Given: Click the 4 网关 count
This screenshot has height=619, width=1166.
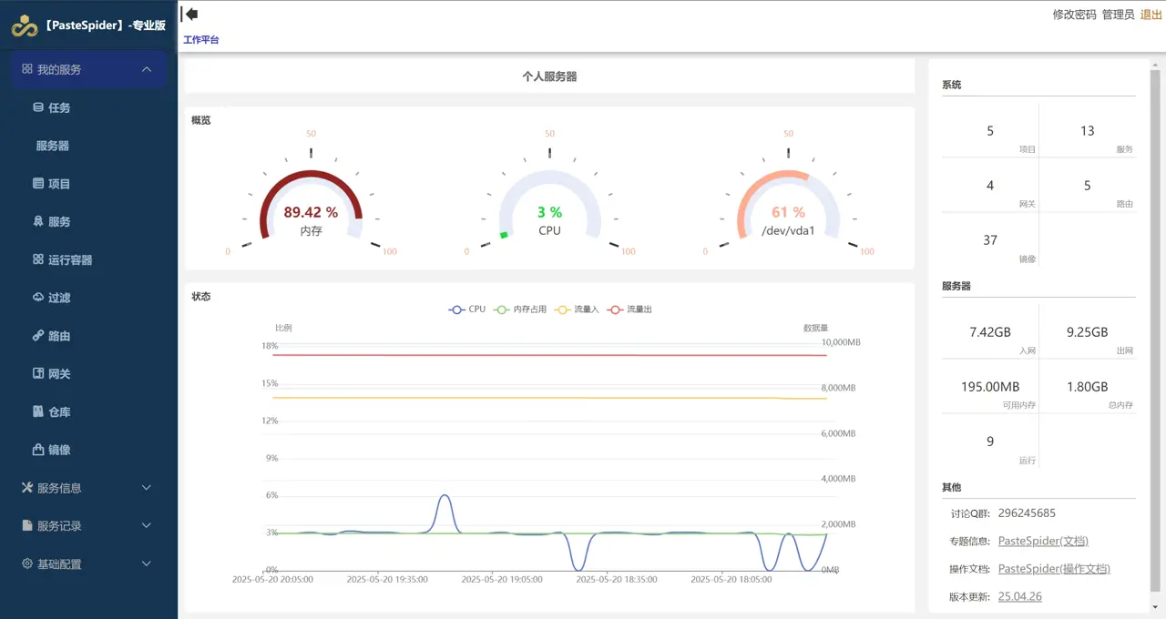Looking at the screenshot, I should point(990,186).
